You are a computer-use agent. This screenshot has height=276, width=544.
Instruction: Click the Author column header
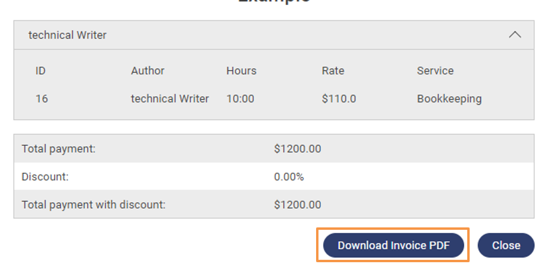[148, 71]
